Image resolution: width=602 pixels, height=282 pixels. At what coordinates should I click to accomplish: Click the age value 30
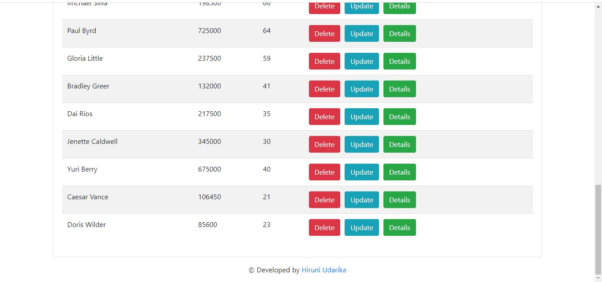point(267,142)
